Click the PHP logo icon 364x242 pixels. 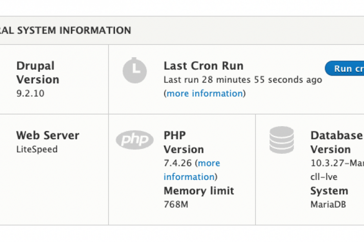point(134,140)
